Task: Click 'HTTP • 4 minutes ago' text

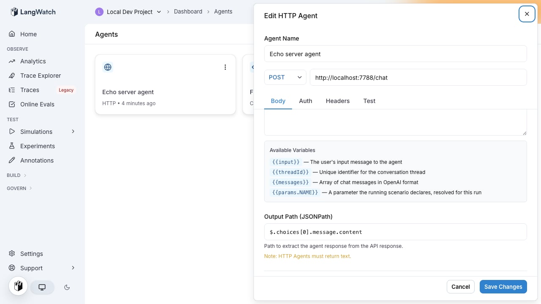Action: pyautogui.click(x=129, y=103)
